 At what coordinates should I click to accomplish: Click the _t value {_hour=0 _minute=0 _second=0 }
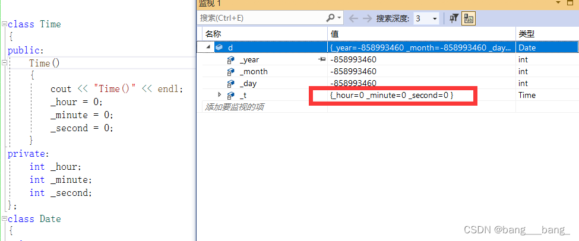tap(391, 95)
